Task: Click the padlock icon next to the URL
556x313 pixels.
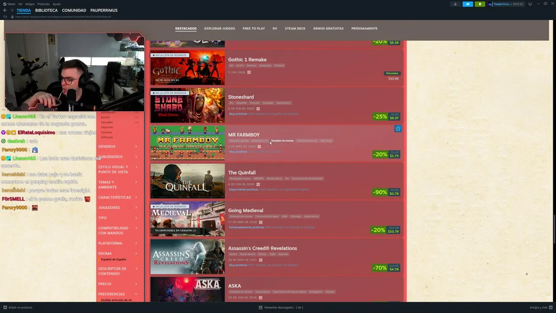Action: 11,17
